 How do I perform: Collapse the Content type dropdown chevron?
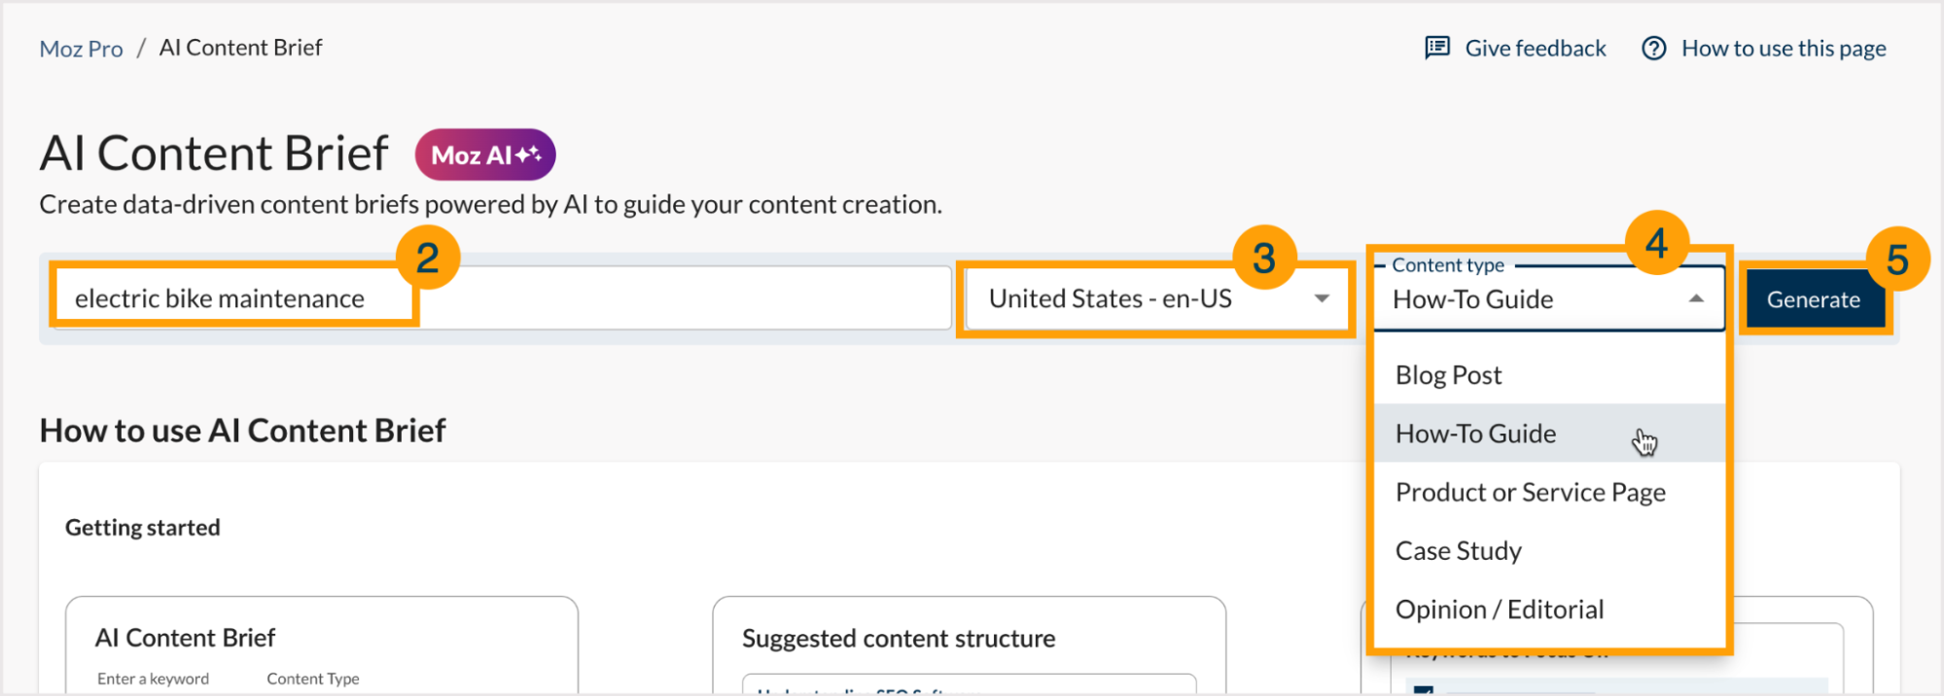(x=1694, y=298)
